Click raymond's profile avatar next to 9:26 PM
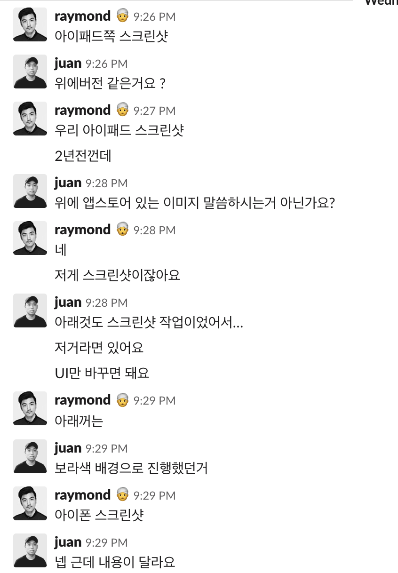 click(x=30, y=24)
